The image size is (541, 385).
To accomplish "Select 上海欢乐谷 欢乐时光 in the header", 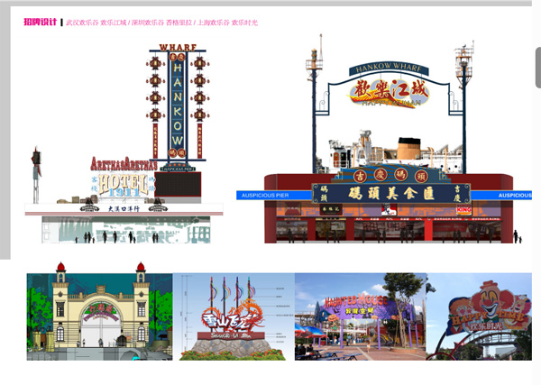I will click(x=226, y=22).
